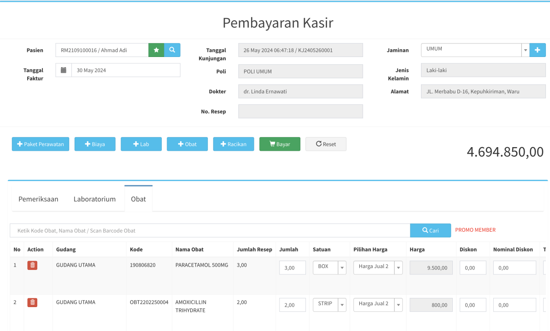Click the patient search magnifier icon
Image resolution: width=550 pixels, height=331 pixels.
[x=172, y=50]
